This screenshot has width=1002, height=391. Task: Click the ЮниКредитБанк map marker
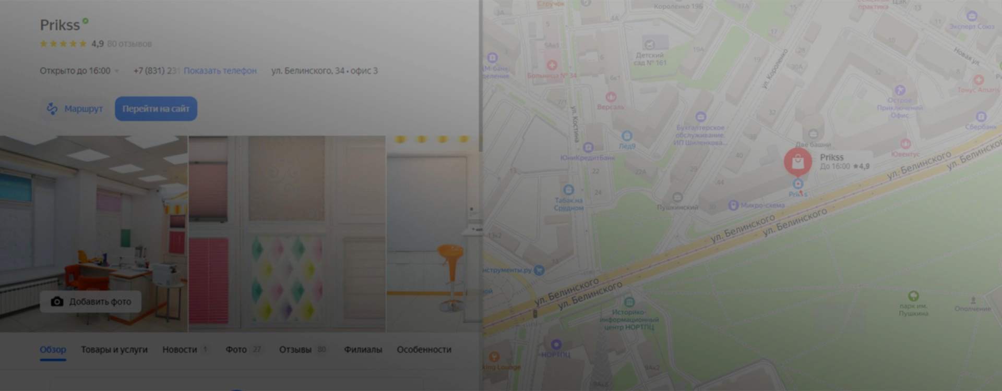[588, 148]
